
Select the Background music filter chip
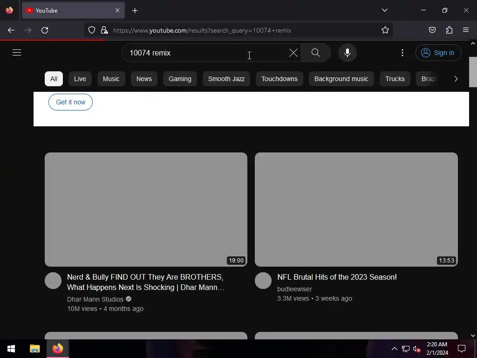pyautogui.click(x=341, y=79)
